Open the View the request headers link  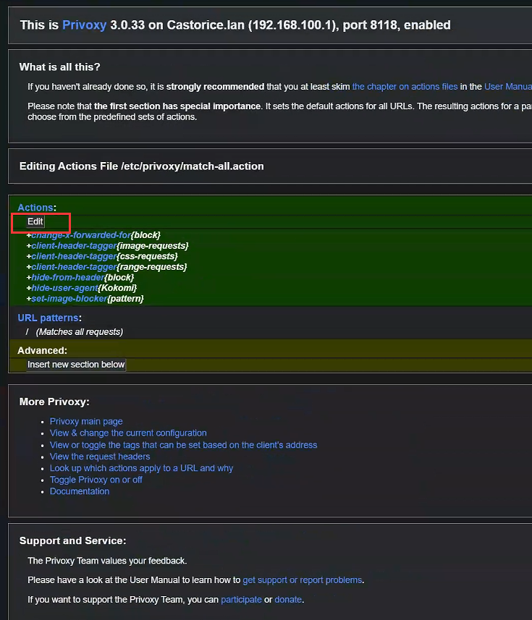tap(100, 456)
